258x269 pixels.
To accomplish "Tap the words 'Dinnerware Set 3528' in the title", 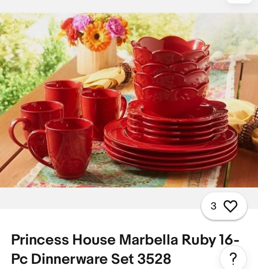I will 101,259.
